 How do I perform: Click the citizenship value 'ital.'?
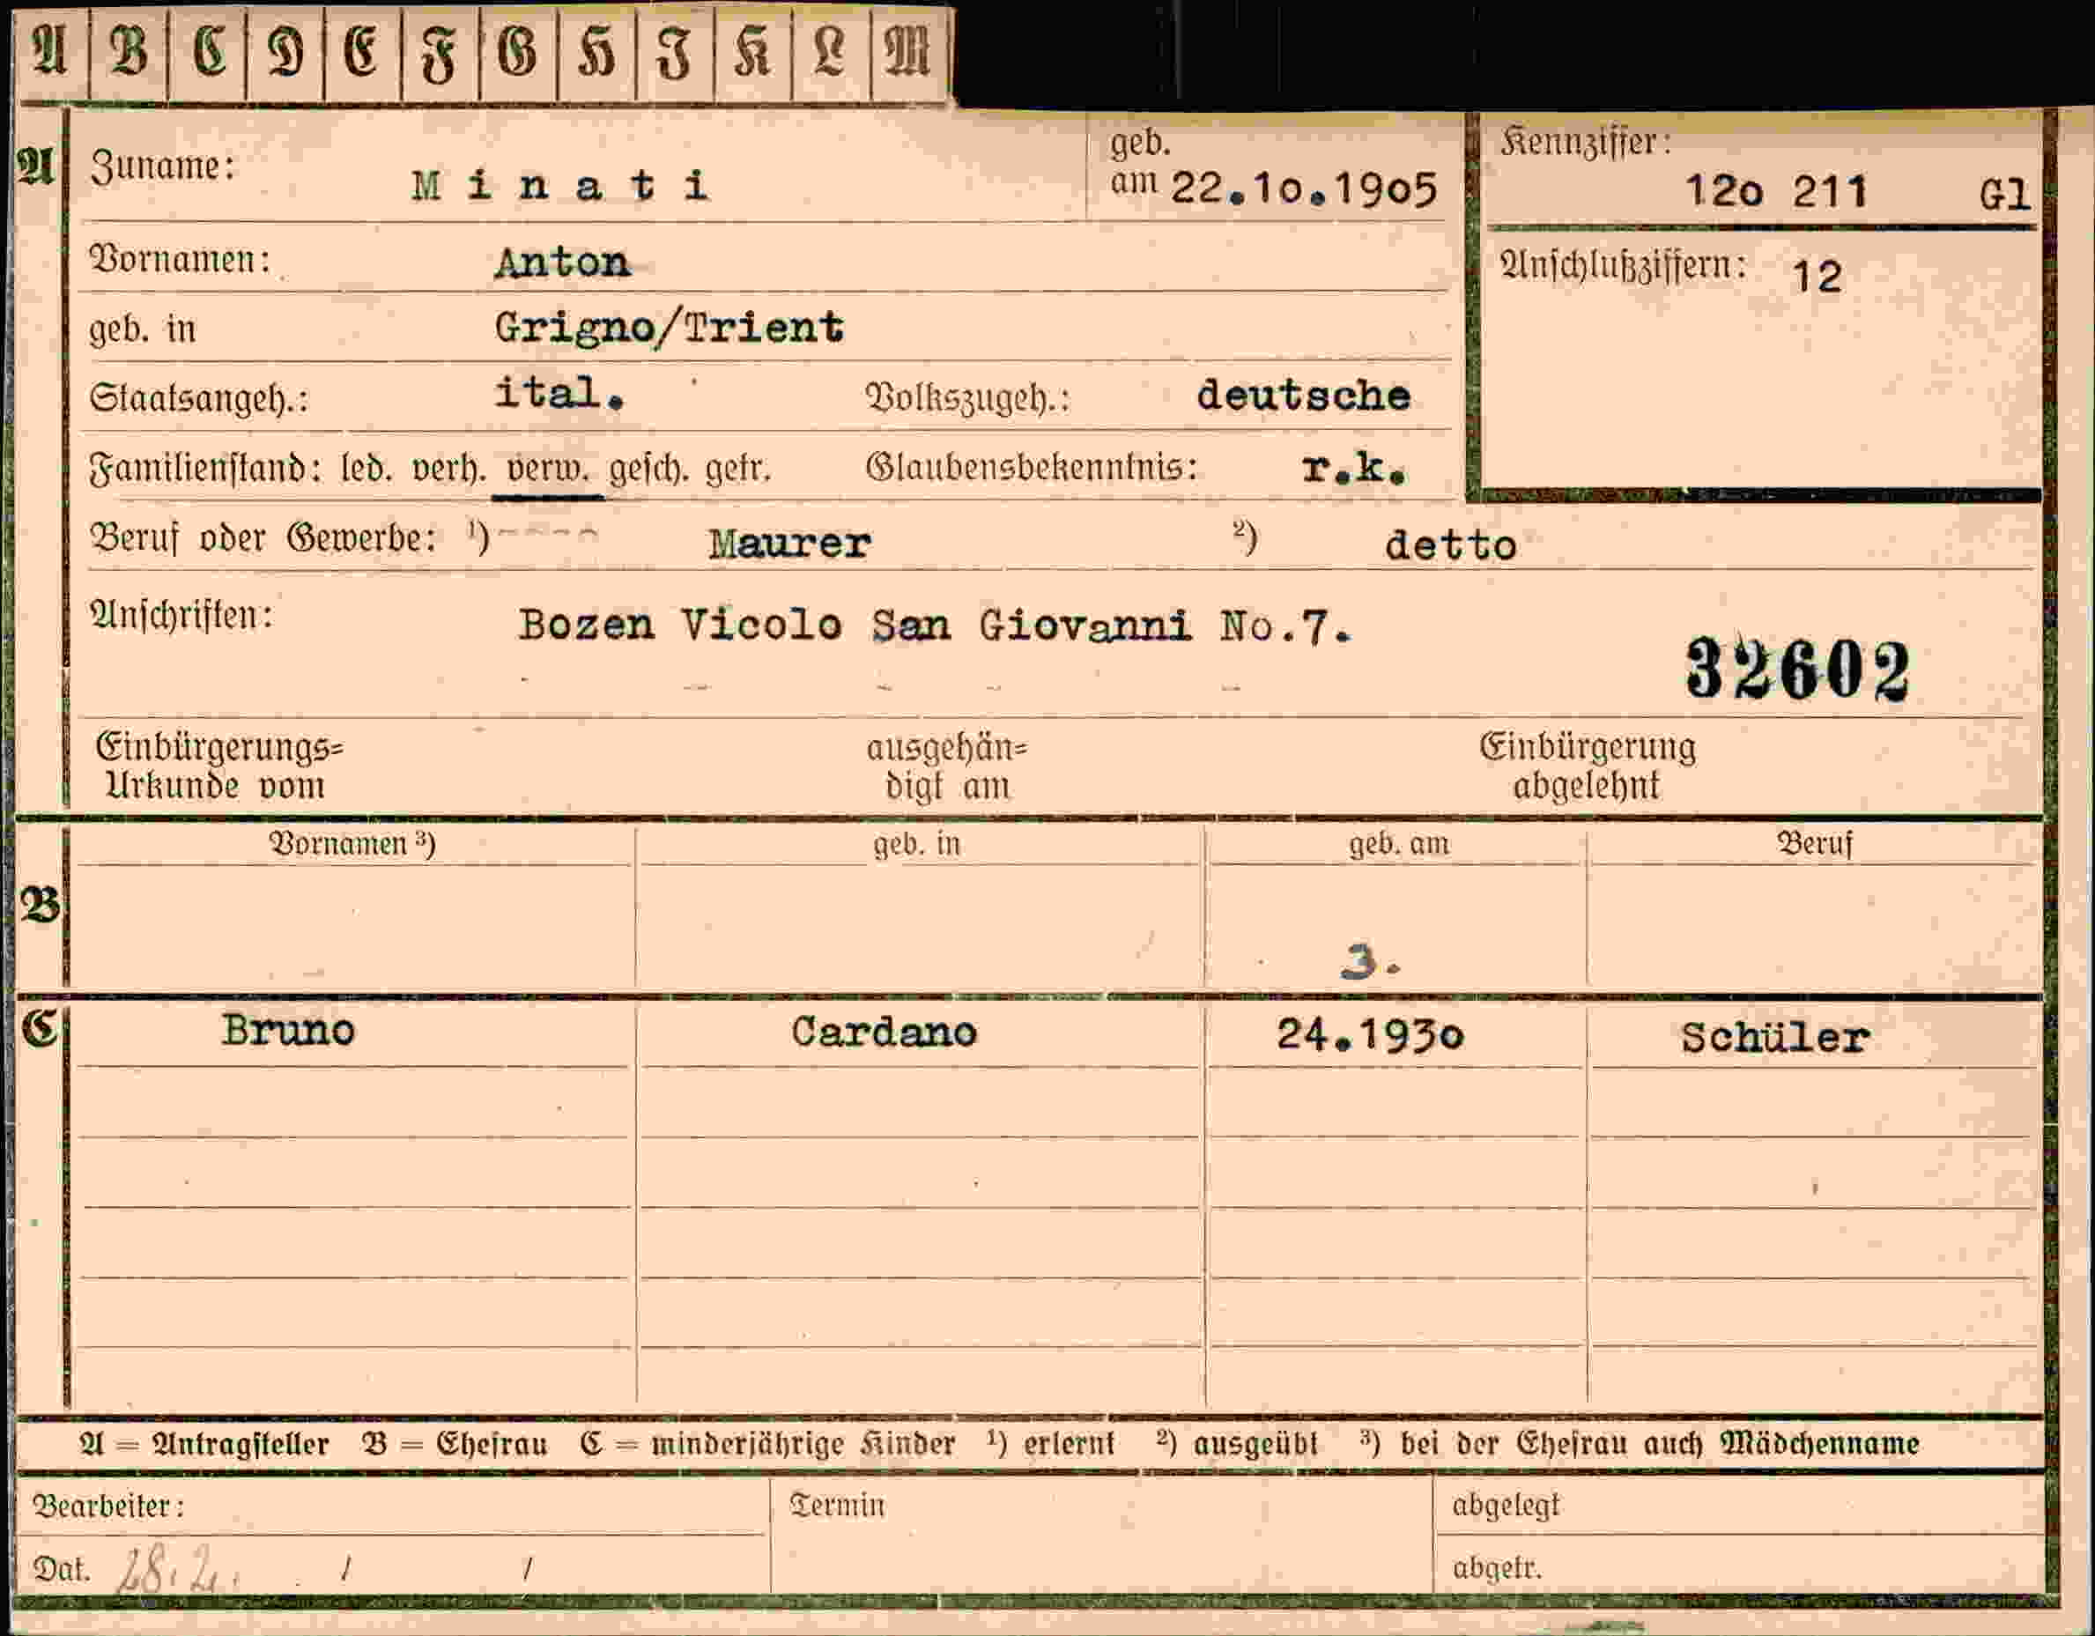pyautogui.click(x=559, y=393)
